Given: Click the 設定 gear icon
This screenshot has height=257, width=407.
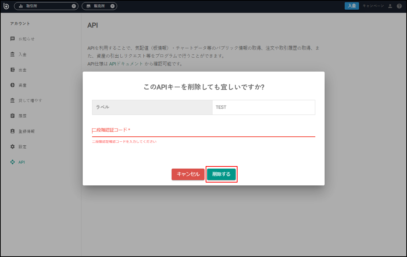Looking at the screenshot, I should [13, 146].
